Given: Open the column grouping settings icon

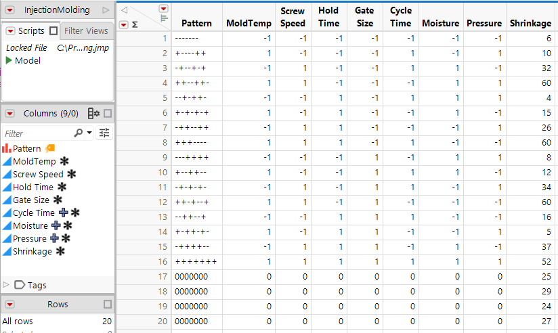Looking at the screenshot, I should (x=93, y=114).
